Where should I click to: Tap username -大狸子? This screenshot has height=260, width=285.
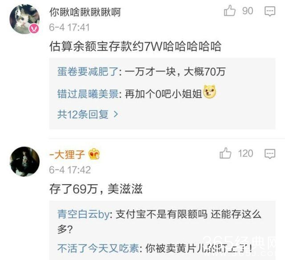[67, 155]
